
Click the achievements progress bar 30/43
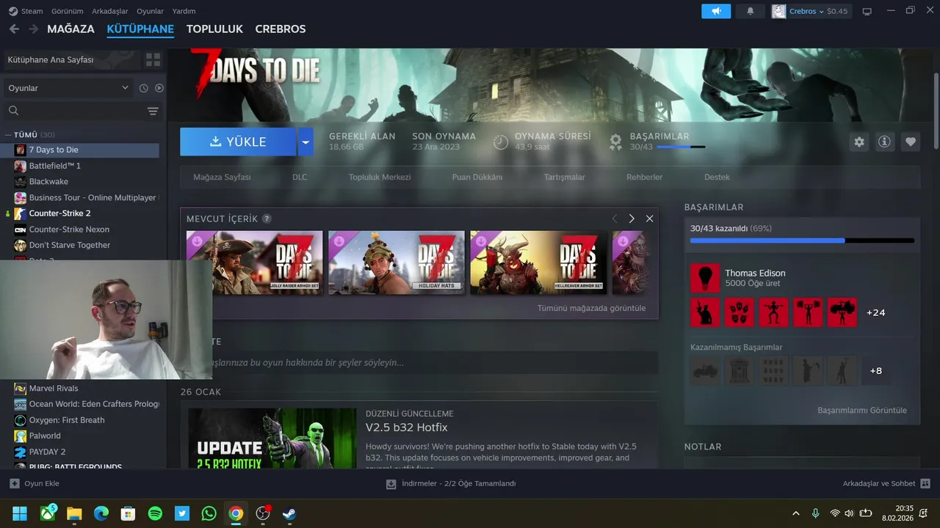(x=802, y=240)
